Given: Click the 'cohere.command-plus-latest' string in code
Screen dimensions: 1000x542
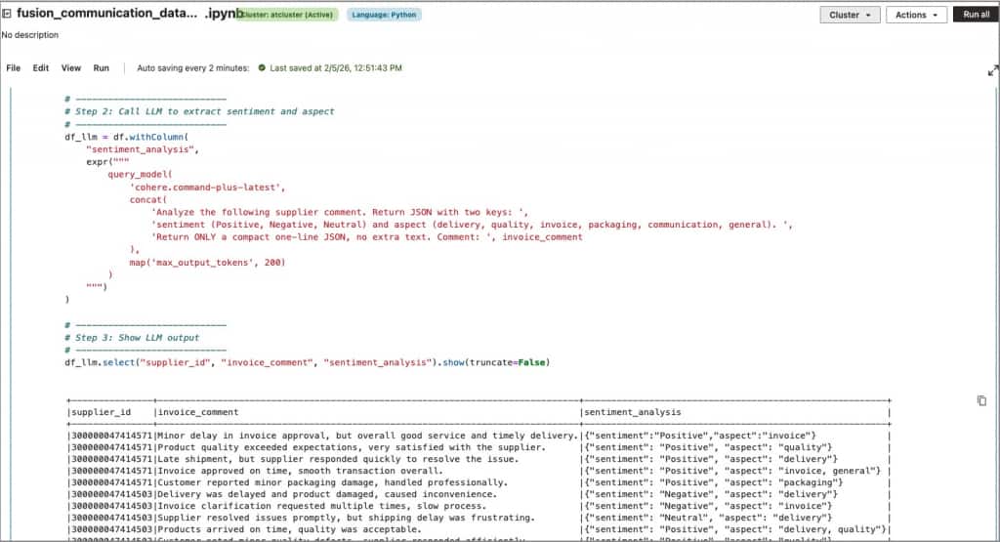Looking at the screenshot, I should click(x=207, y=187).
